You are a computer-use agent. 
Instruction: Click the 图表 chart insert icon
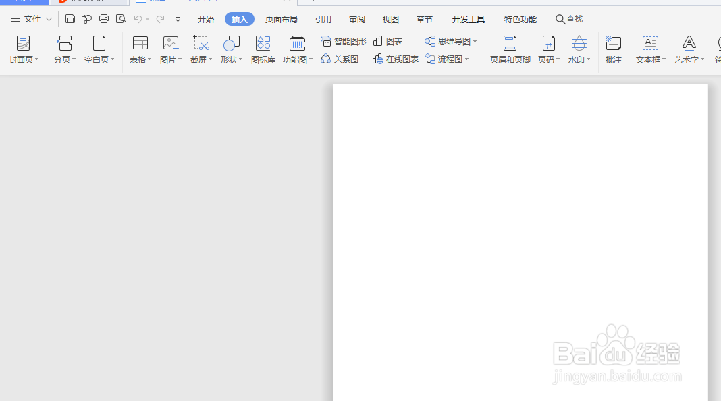coord(389,40)
